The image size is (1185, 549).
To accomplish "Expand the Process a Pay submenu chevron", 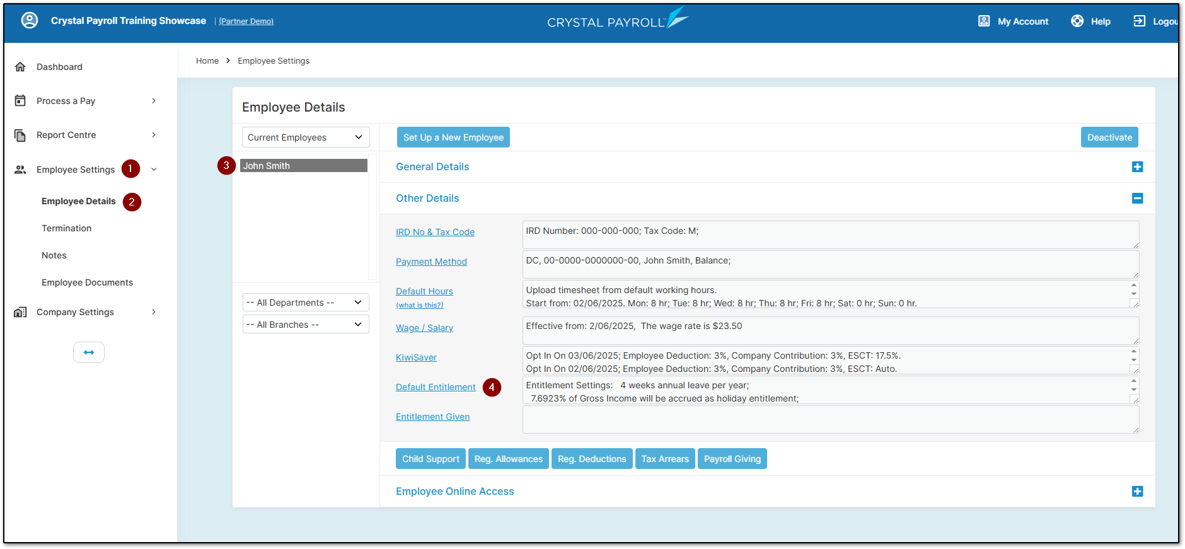I will (x=154, y=101).
